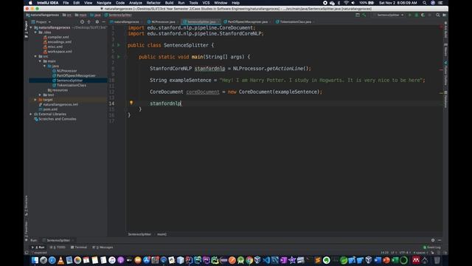Collapse the naturallangproces root folder

pyautogui.click(x=31, y=27)
